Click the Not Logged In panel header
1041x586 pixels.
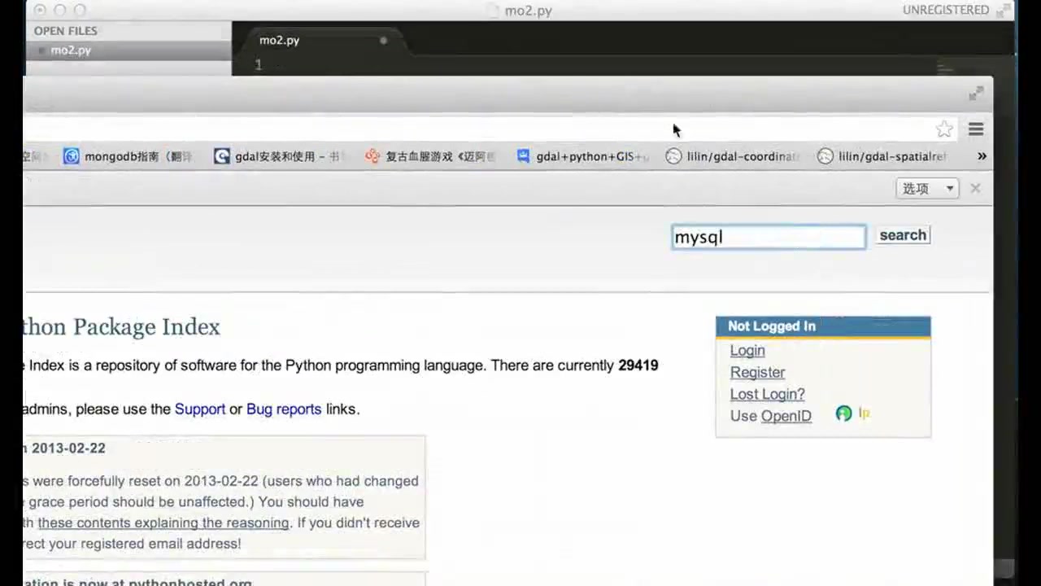[x=823, y=326]
